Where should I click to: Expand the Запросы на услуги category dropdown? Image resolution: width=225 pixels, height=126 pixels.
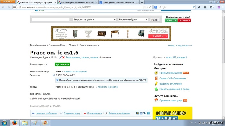coord(94,20)
